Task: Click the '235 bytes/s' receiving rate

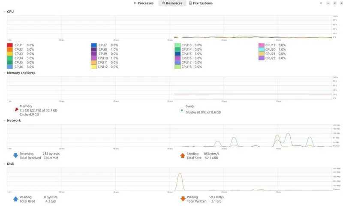Action: click(51, 154)
